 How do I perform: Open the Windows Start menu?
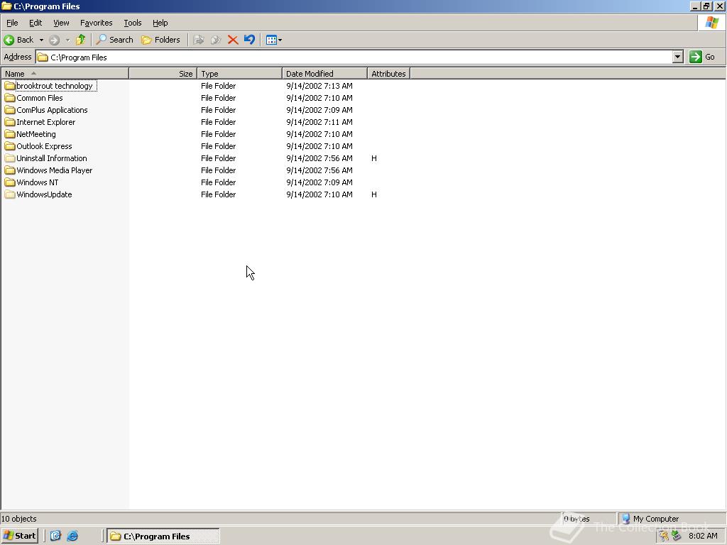click(19, 536)
